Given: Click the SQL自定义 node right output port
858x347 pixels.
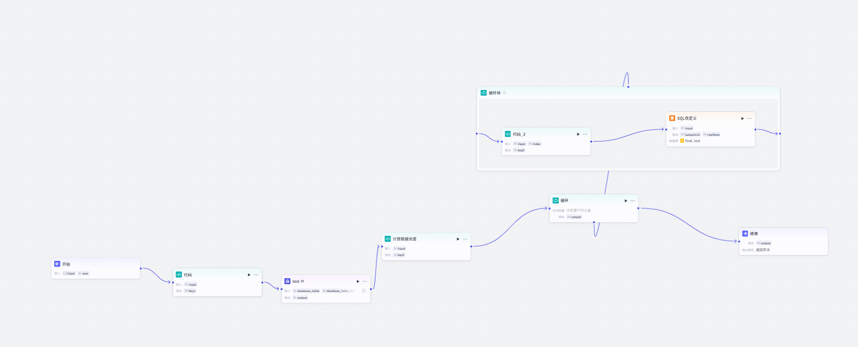Looking at the screenshot, I should tap(756, 129).
